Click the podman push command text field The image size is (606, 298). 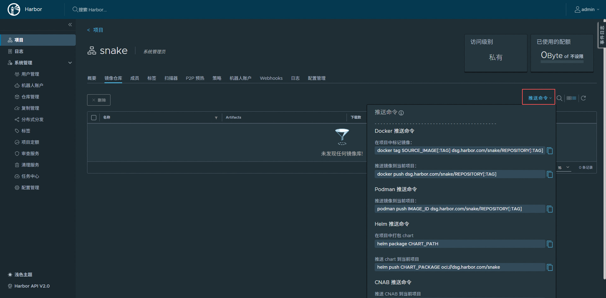tap(460, 209)
